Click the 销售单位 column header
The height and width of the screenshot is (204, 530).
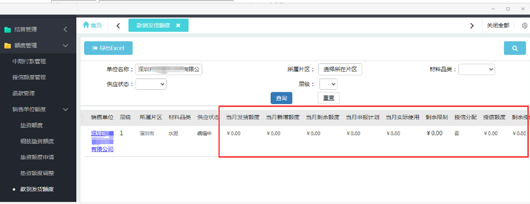(102, 117)
